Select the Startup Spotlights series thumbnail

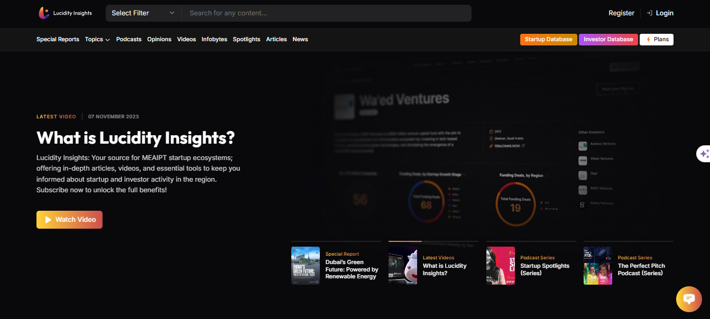click(x=501, y=266)
